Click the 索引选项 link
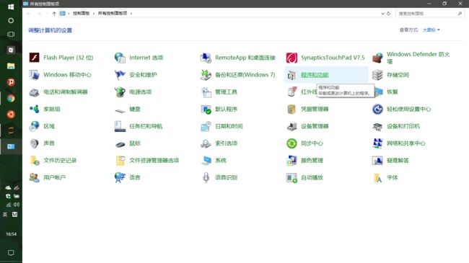This screenshot has height=263, width=469. coord(226,143)
